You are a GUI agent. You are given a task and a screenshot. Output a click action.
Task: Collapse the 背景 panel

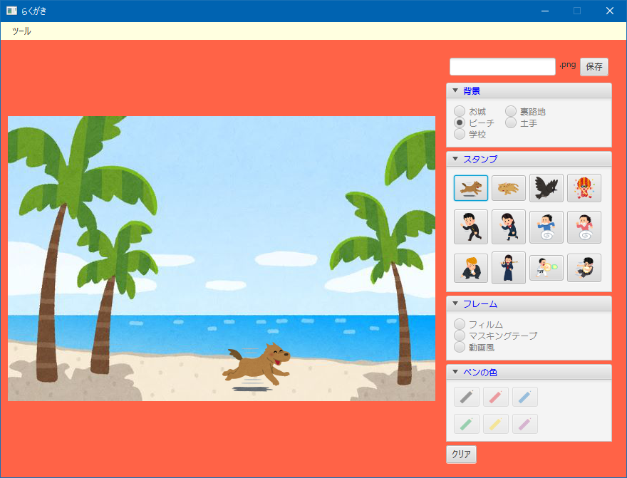coord(455,90)
